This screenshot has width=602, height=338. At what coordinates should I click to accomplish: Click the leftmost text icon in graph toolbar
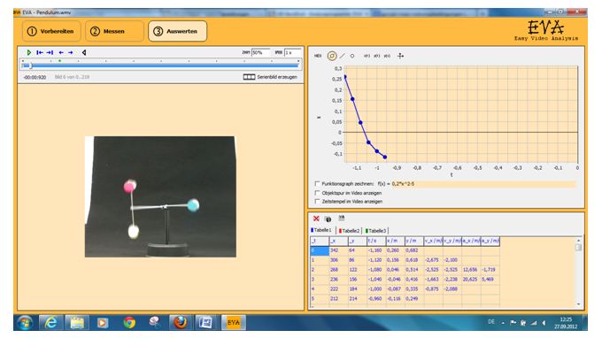point(318,56)
